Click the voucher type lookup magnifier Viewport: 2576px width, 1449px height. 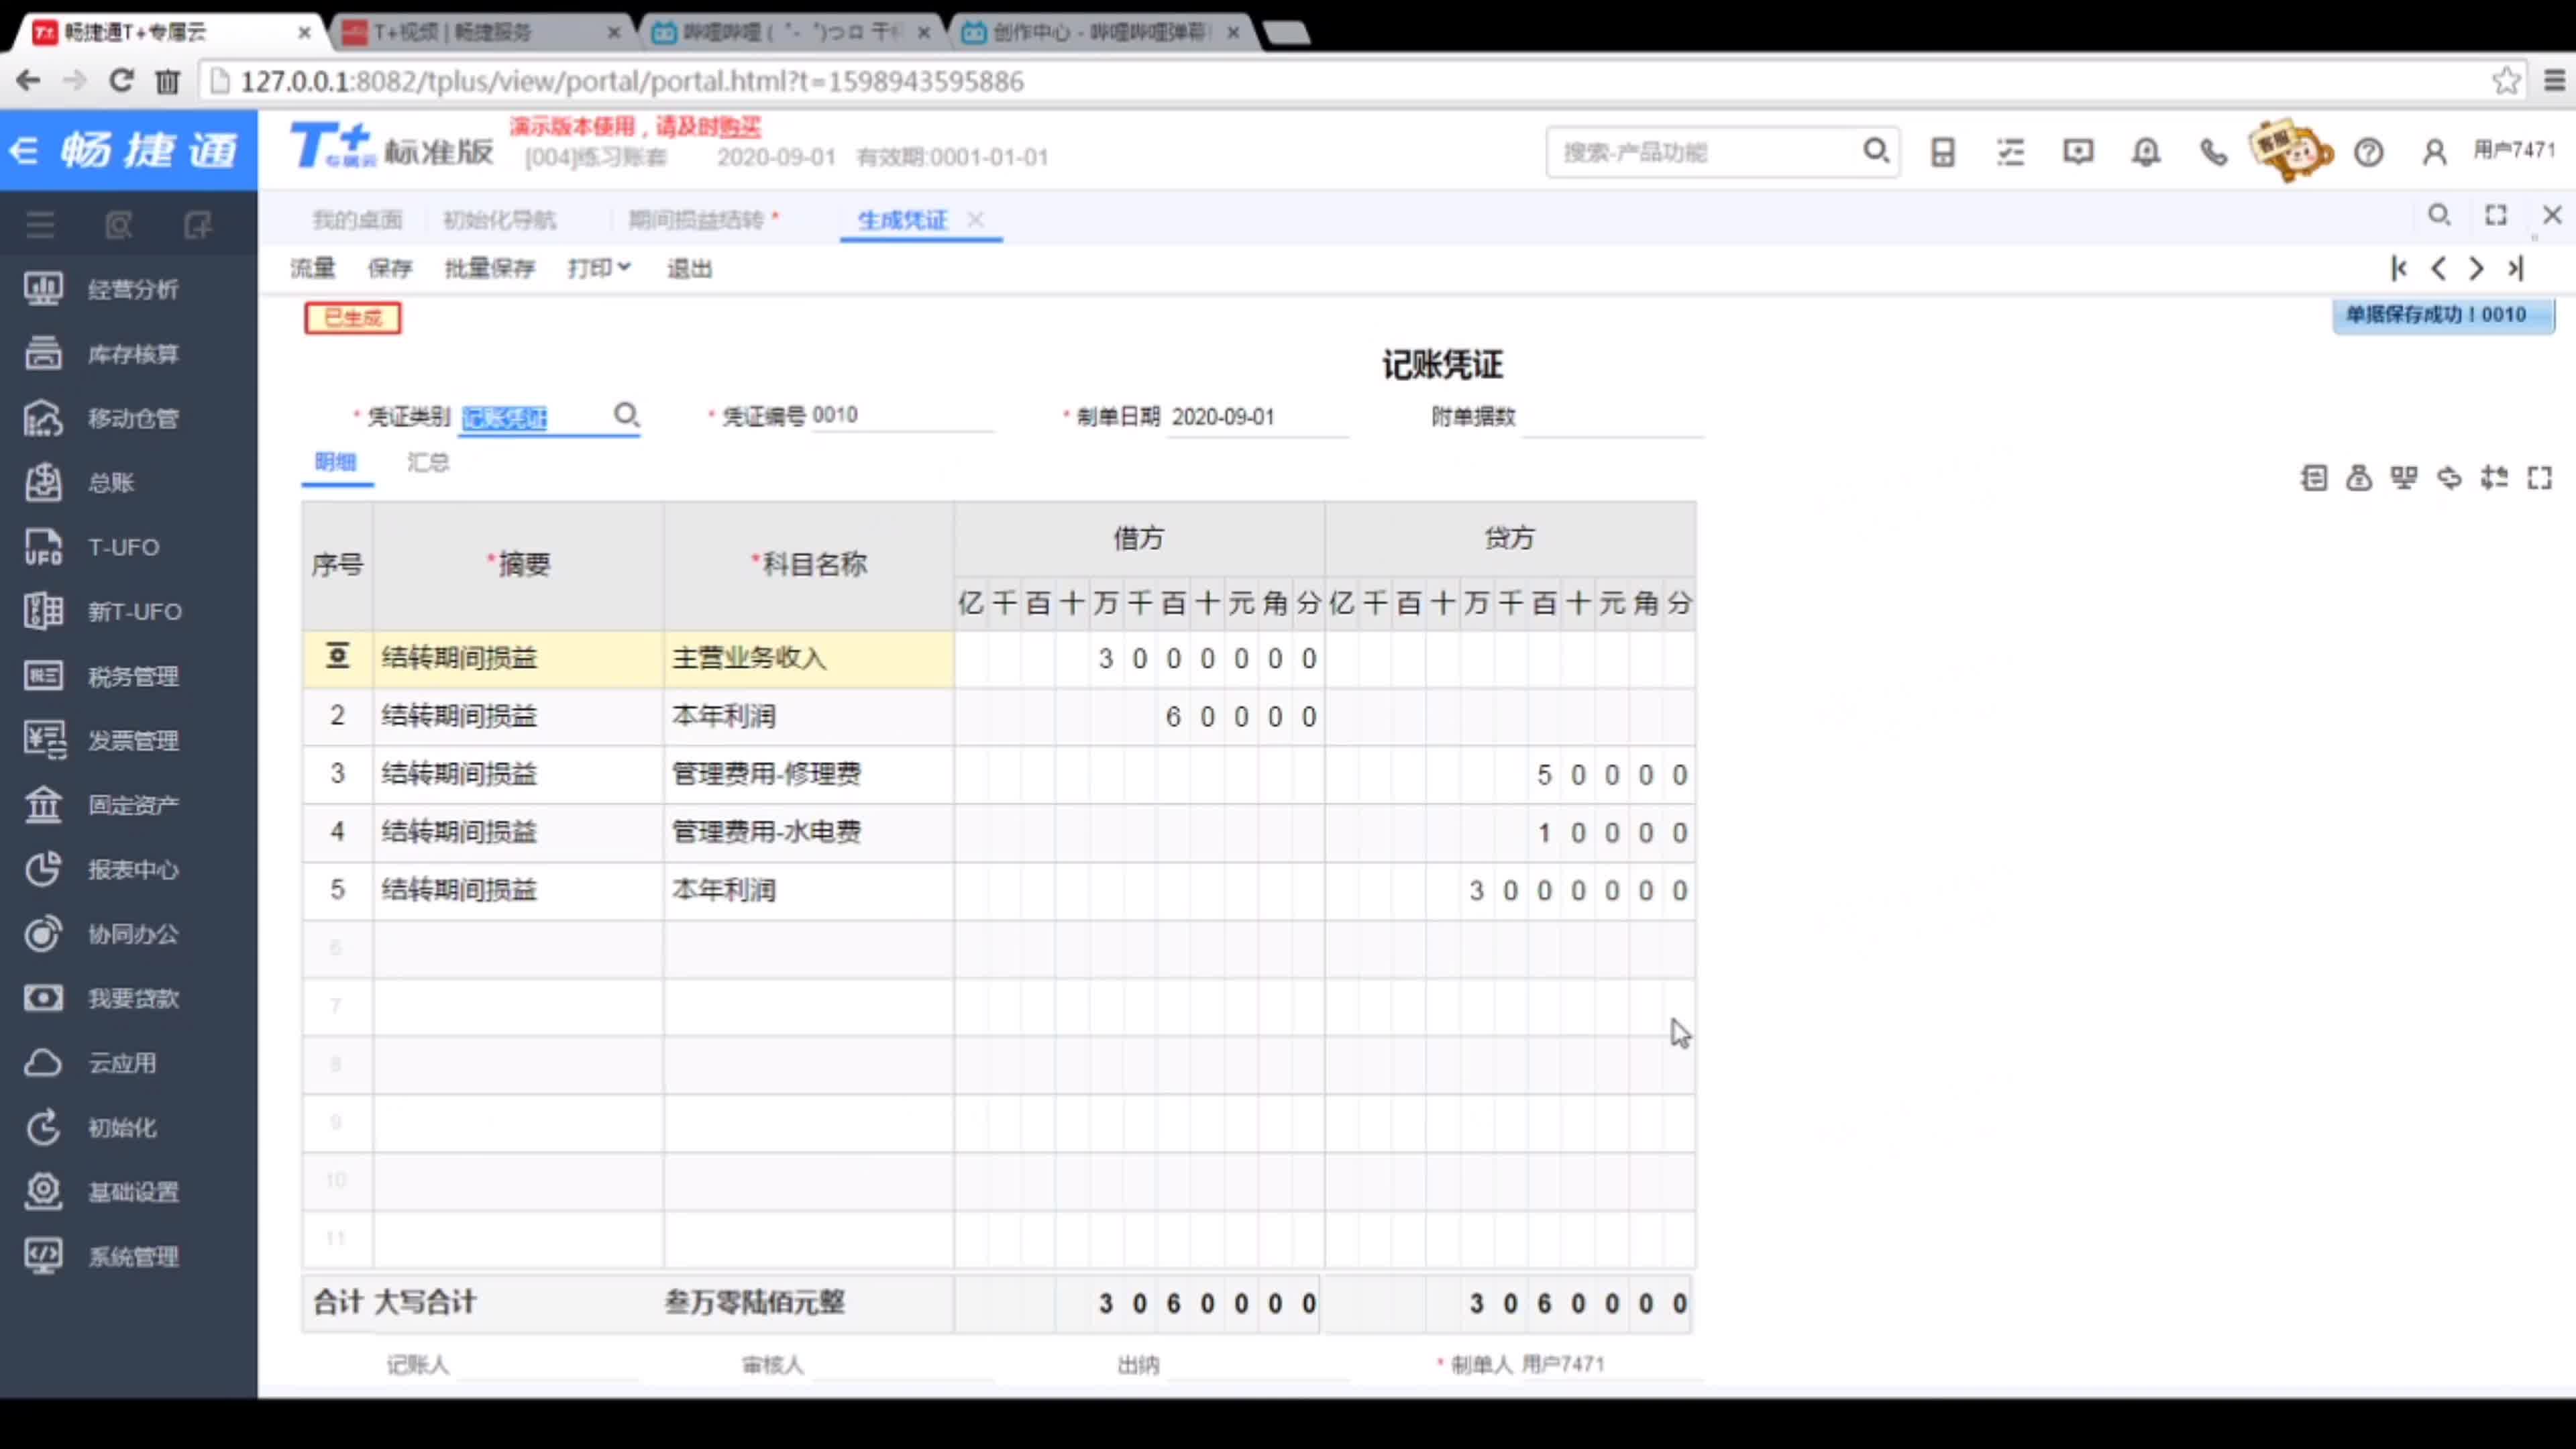pos(626,415)
